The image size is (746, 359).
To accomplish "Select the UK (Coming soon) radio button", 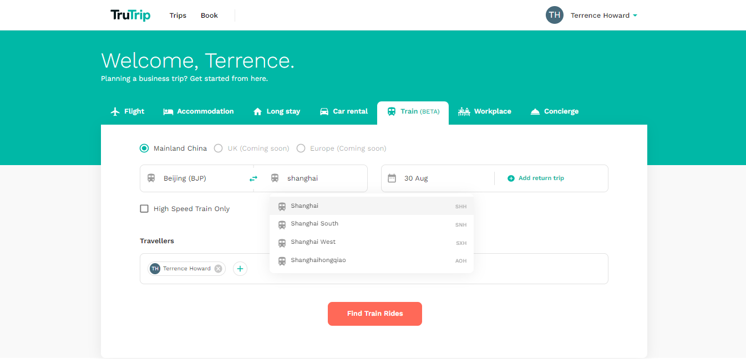I will click(219, 148).
